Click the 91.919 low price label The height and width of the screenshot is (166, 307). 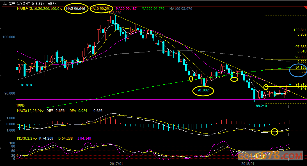pyautogui.click(x=27, y=85)
